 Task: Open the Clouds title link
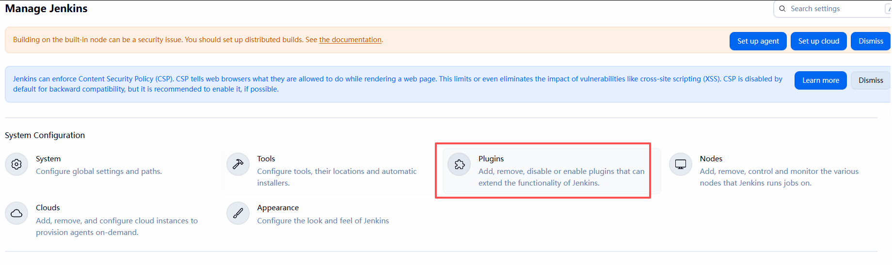tap(48, 208)
